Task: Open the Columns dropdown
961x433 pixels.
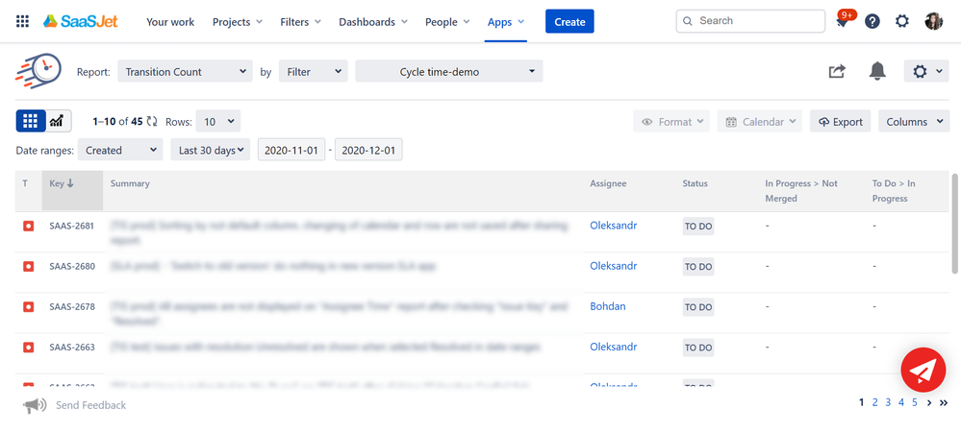Action: point(914,121)
